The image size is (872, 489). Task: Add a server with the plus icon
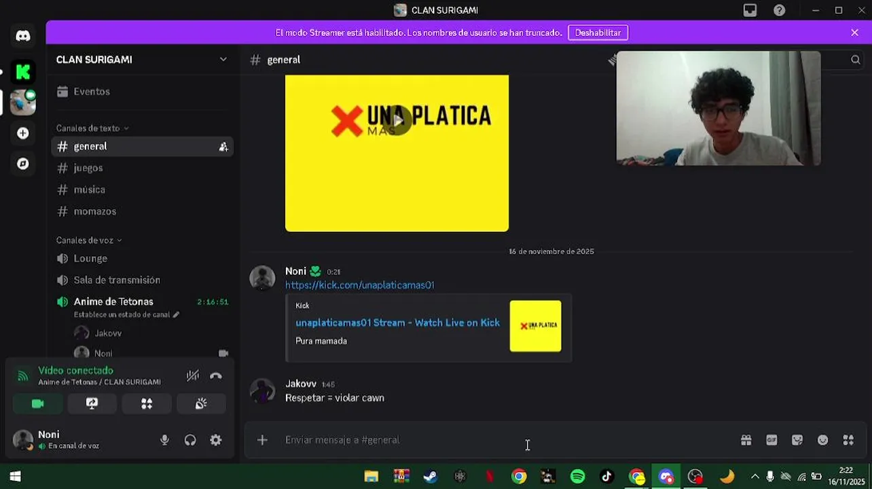click(23, 133)
